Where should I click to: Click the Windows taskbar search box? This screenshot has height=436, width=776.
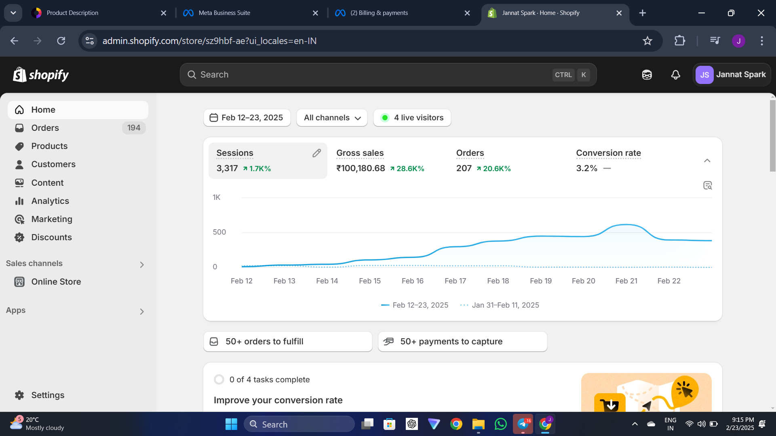click(x=299, y=424)
